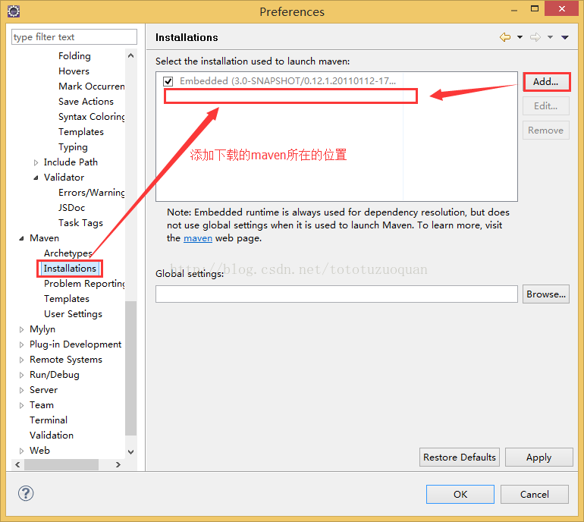Viewport: 584px width, 522px height.
Task: Collapse the Validator tree node
Action: click(x=36, y=178)
